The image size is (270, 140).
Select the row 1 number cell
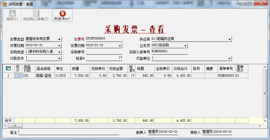coord(8,76)
